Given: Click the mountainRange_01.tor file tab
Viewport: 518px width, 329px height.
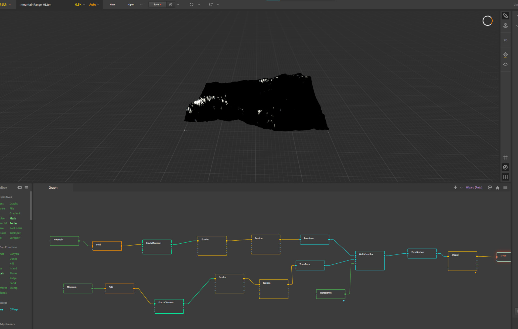Looking at the screenshot, I should point(36,5).
